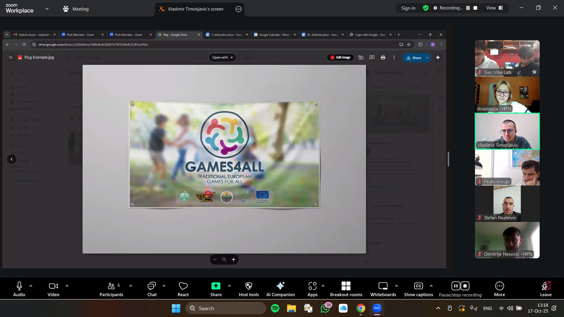Select Geo Vibe Lab video tile

tap(507, 58)
